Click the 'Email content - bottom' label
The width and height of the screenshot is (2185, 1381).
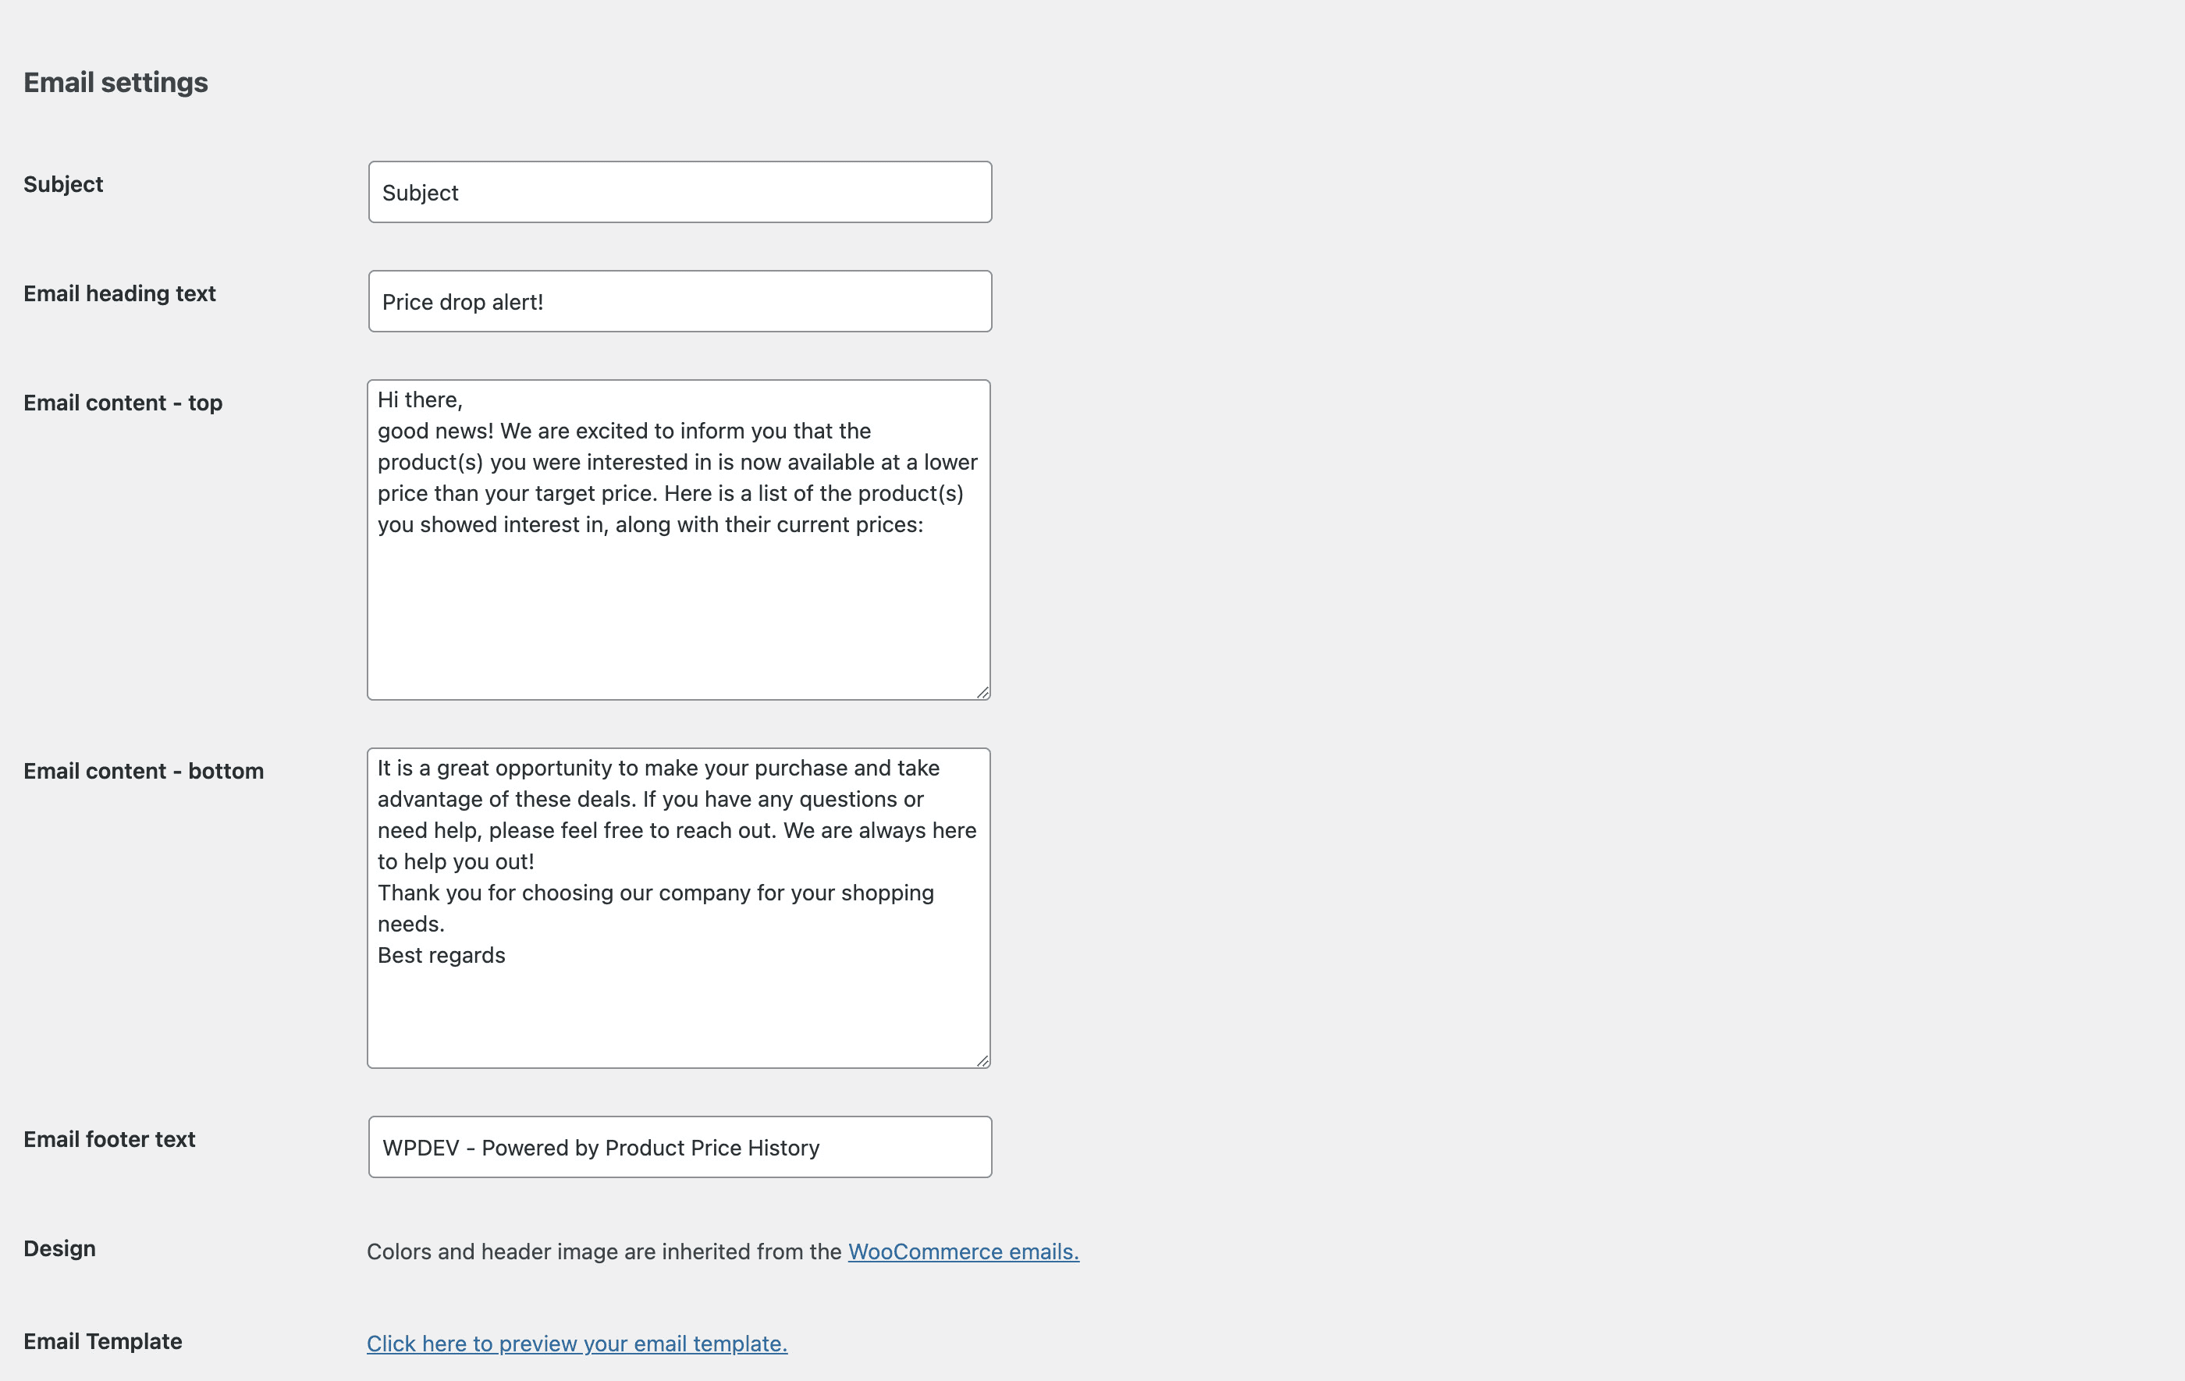(x=144, y=772)
